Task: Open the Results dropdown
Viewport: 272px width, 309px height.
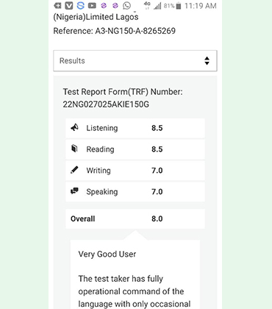Action: [x=135, y=61]
